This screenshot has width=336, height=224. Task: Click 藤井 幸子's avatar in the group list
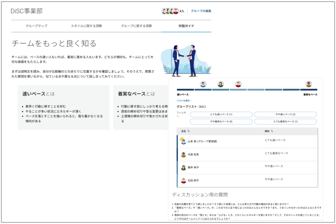click(x=183, y=168)
